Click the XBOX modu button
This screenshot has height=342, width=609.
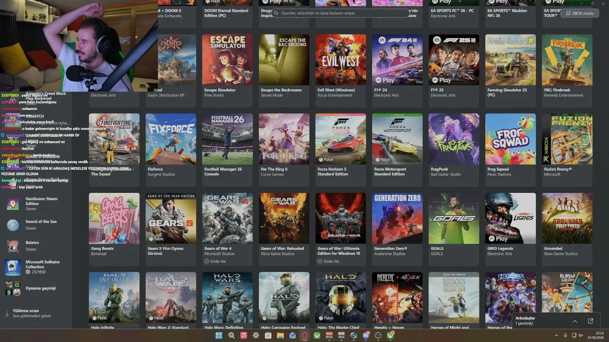580,13
